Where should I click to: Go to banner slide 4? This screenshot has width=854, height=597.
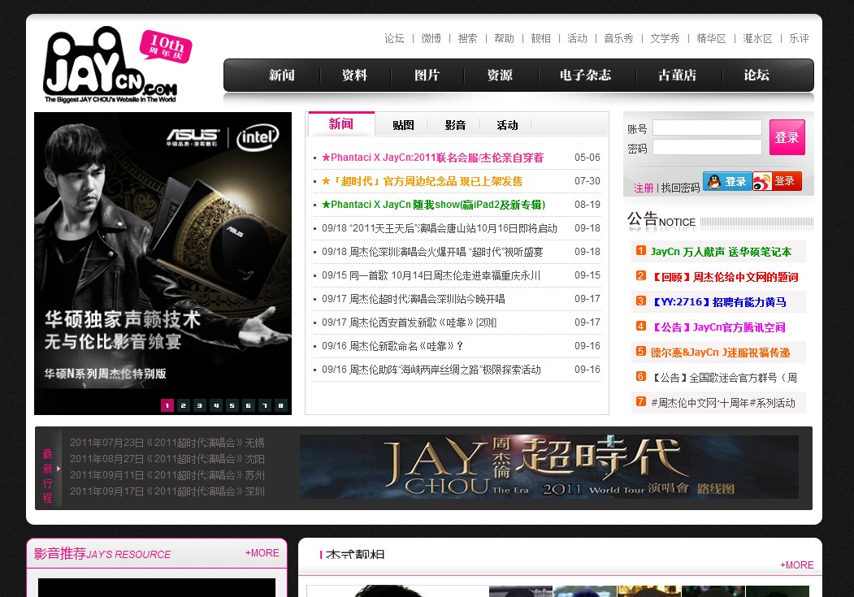216,405
